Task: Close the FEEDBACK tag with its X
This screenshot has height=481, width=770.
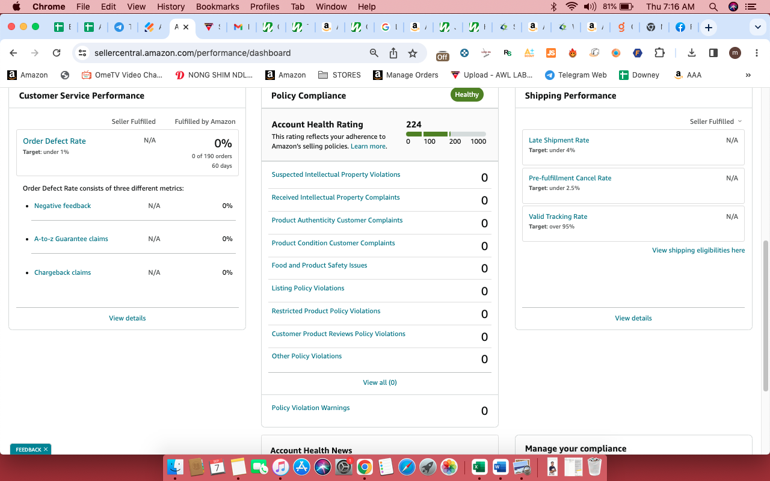Action: pyautogui.click(x=46, y=449)
